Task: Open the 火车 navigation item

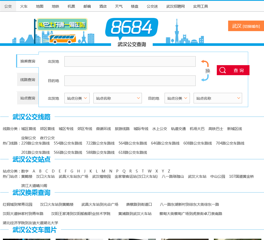Action: [x=24, y=6]
